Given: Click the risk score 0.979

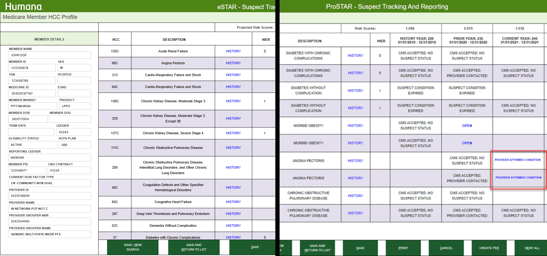Looking at the screenshot, I should tap(468, 28).
